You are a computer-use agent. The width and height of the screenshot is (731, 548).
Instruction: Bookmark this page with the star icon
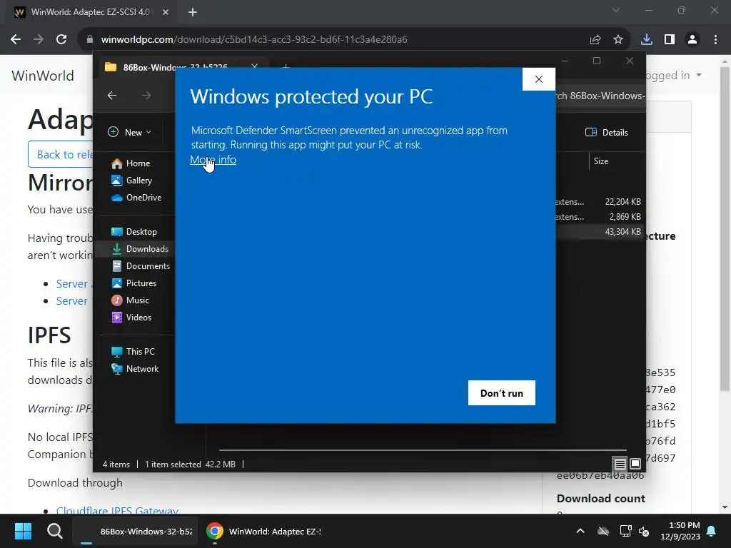[x=618, y=40]
